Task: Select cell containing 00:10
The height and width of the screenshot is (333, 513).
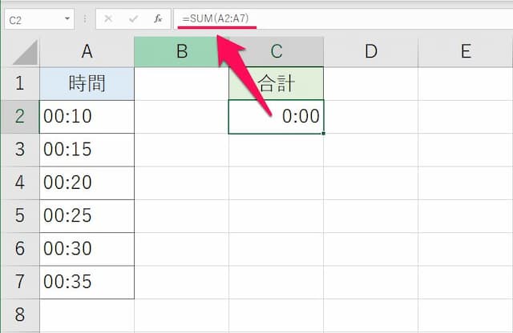Action: (87, 117)
